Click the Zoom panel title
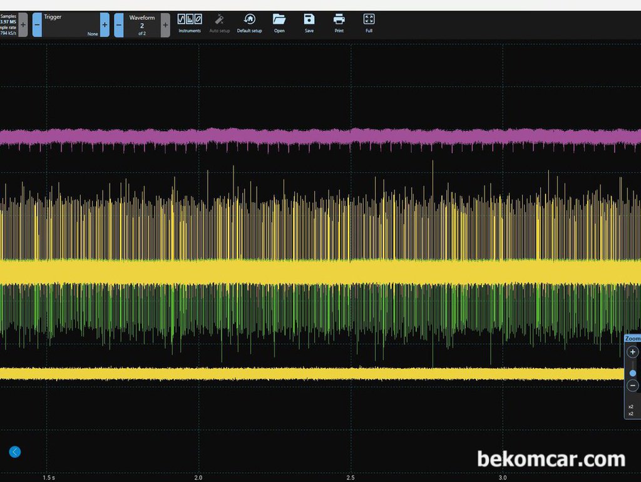The width and height of the screenshot is (641, 482). 633,339
